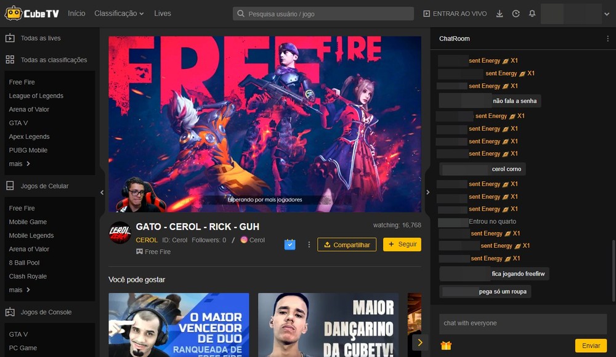The height and width of the screenshot is (357, 616).
Task: Open the Lives menu item
Action: pos(162,13)
